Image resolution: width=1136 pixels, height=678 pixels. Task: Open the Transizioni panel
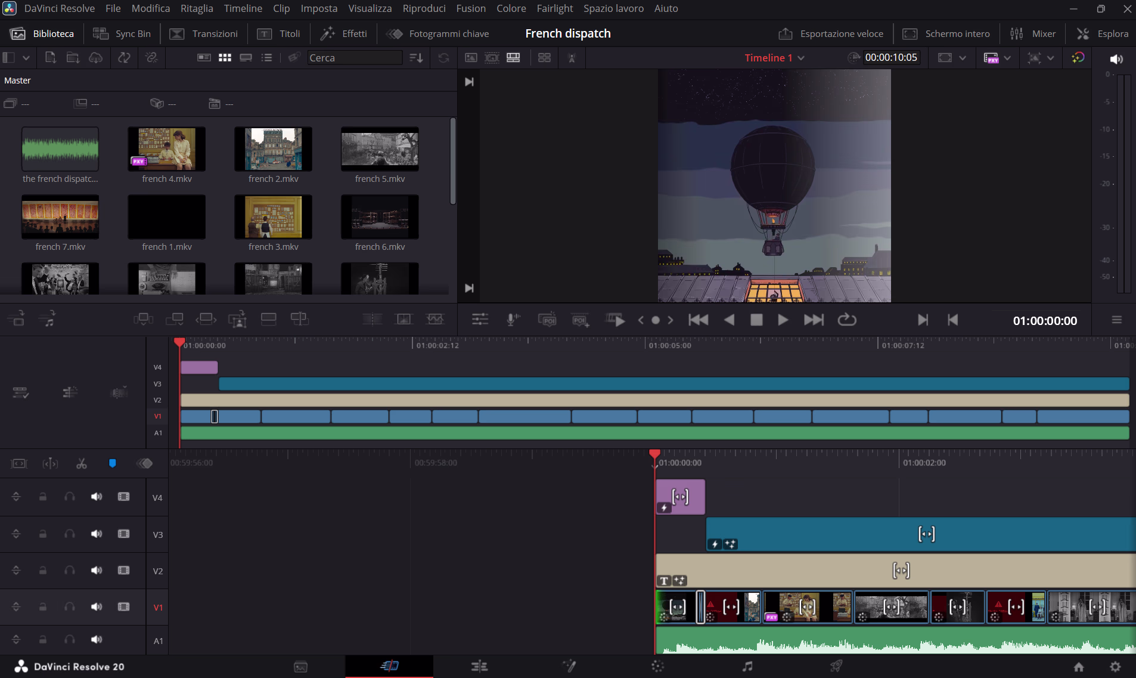[x=203, y=34]
